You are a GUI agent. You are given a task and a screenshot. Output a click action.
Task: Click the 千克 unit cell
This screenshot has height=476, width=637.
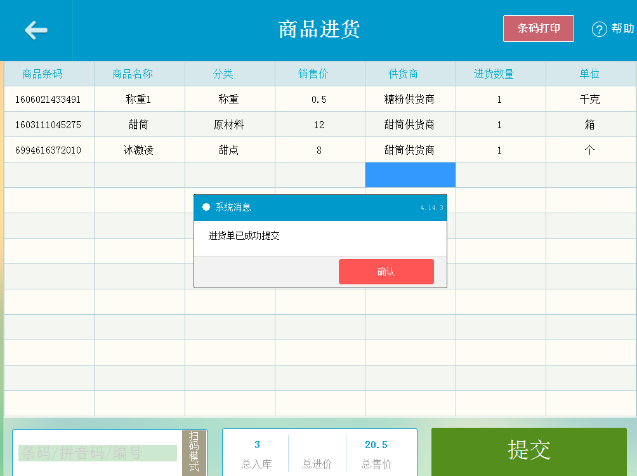589,100
